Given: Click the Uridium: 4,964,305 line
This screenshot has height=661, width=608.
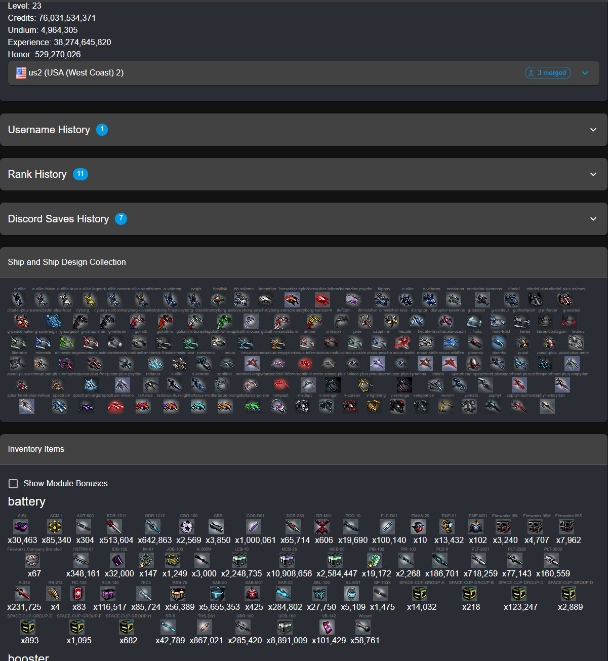Looking at the screenshot, I should click(43, 30).
